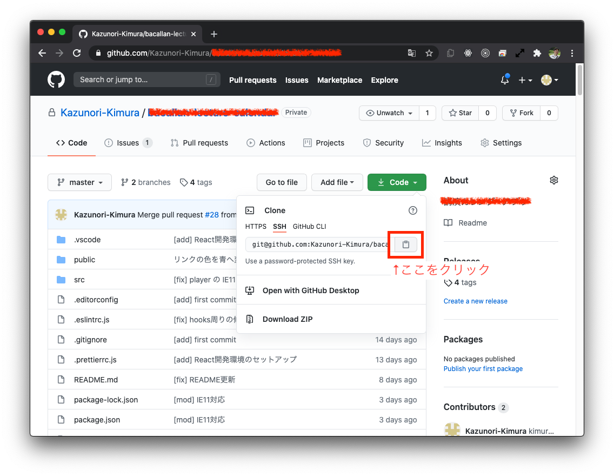Open the Insights tab
Viewport: 614px width, 476px height.
tap(442, 143)
